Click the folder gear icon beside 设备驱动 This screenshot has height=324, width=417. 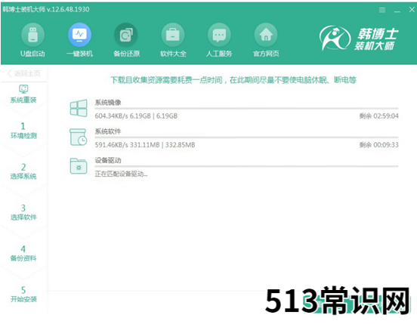coord(79,166)
